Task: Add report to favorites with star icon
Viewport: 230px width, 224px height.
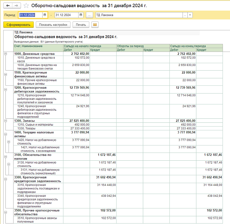Action: (x=26, y=5)
